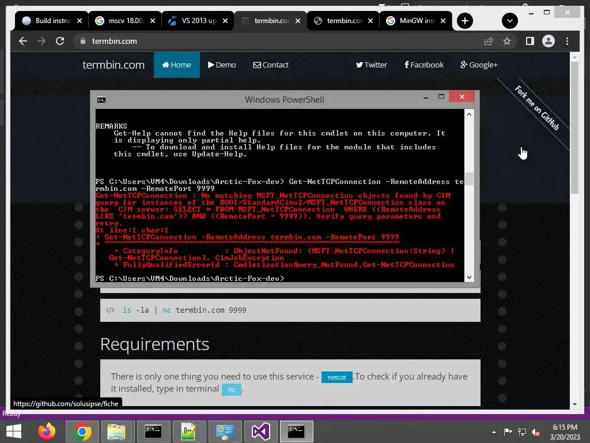The width and height of the screenshot is (590, 443).
Task: Open Visual Studio from the taskbar
Action: click(260, 431)
